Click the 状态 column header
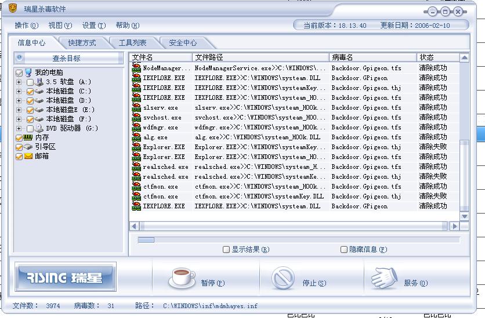485x318 pixels. pos(438,57)
